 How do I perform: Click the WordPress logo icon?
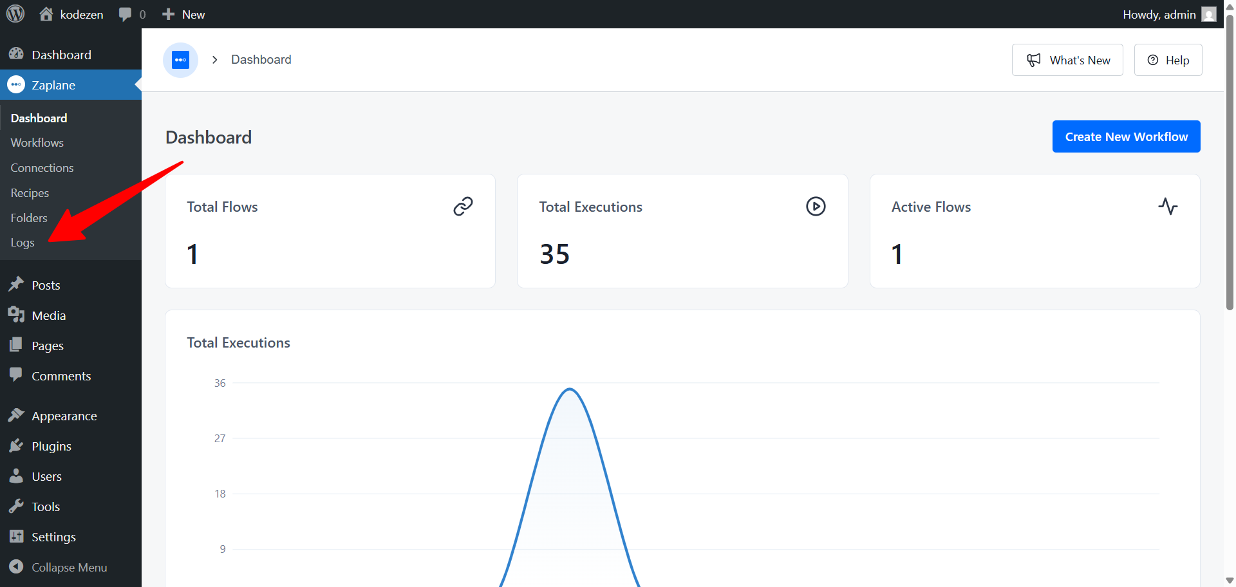click(15, 14)
